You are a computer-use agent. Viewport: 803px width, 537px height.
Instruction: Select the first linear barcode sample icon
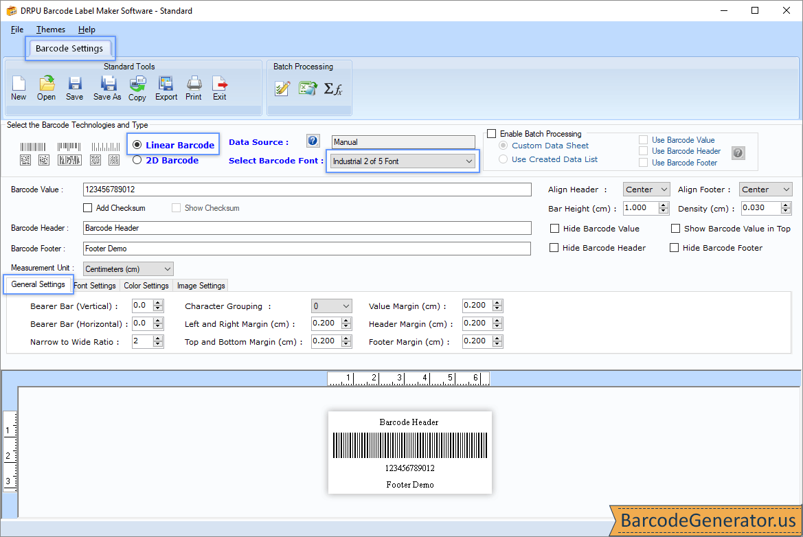(33, 147)
